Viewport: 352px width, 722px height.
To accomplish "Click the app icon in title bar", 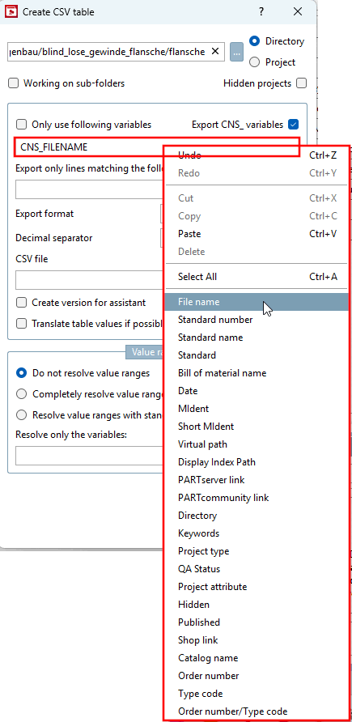I will (11, 11).
